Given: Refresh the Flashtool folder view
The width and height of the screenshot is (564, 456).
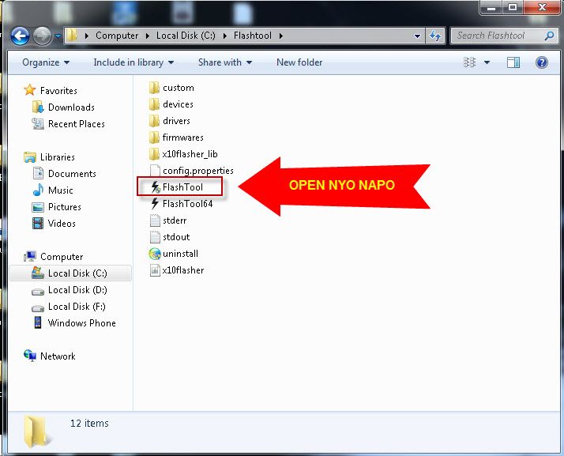Looking at the screenshot, I should tap(435, 36).
